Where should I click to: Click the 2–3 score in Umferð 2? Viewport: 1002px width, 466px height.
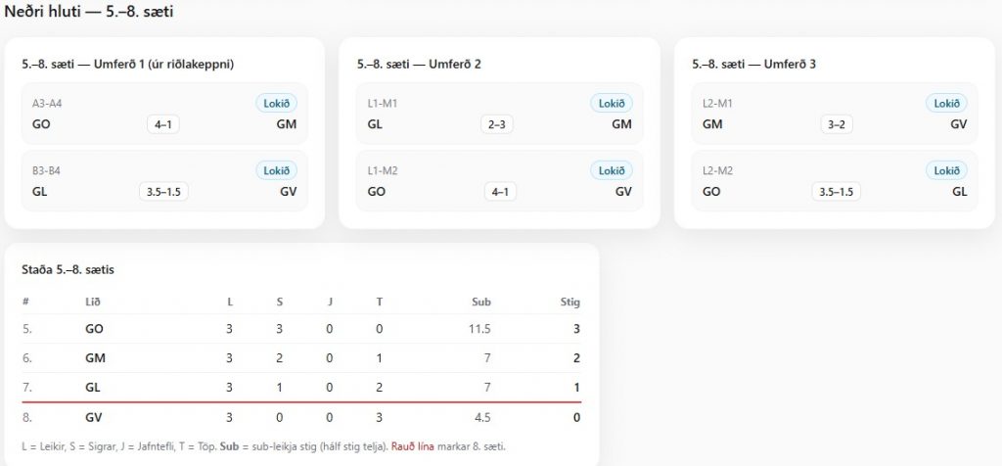point(496,124)
